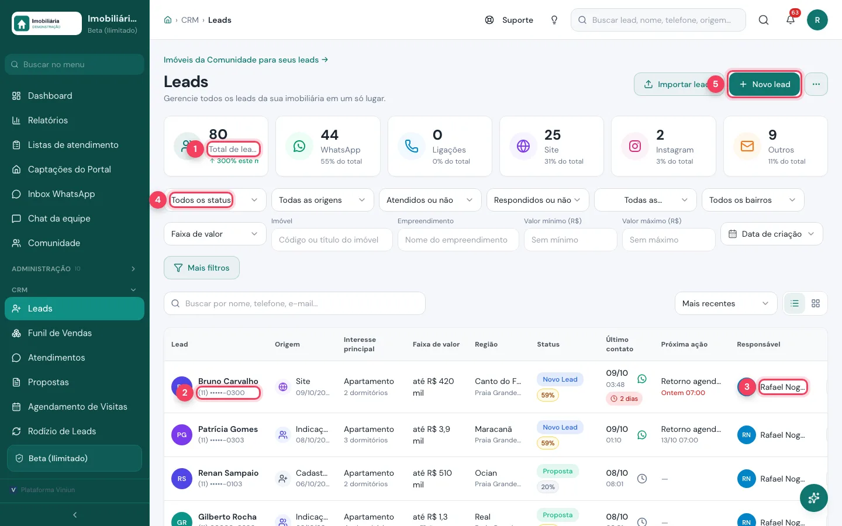The image size is (842, 526).
Task: Open Rodízio de Leads menu item
Action: pyautogui.click(x=75, y=431)
